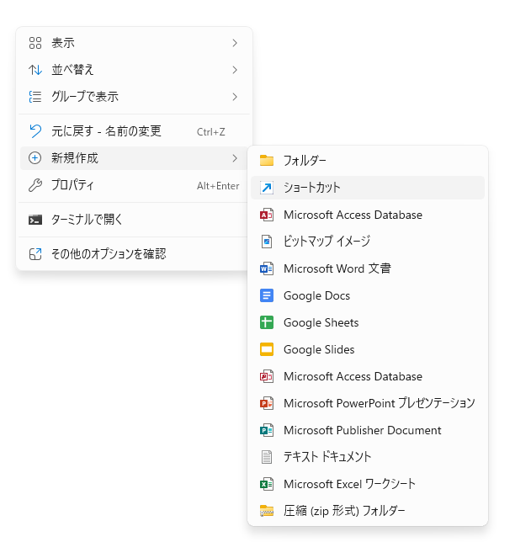The height and width of the screenshot is (558, 515).
Task: Create a new ビットマップ イメージ
Action: point(327,242)
